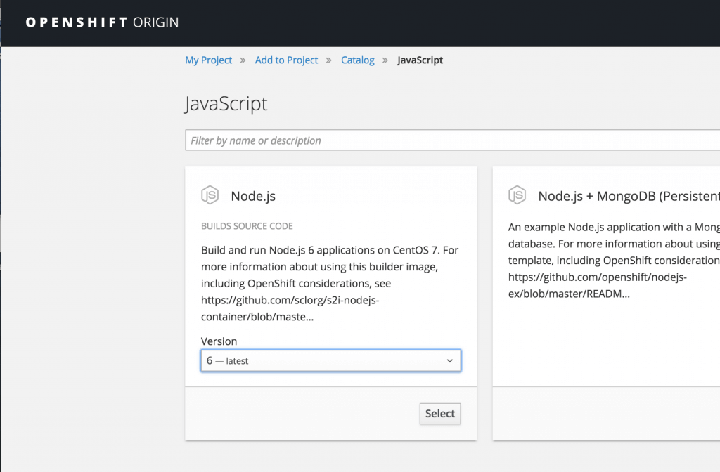Image resolution: width=720 pixels, height=472 pixels.
Task: Click the JavaScript page heading
Action: pos(226,103)
